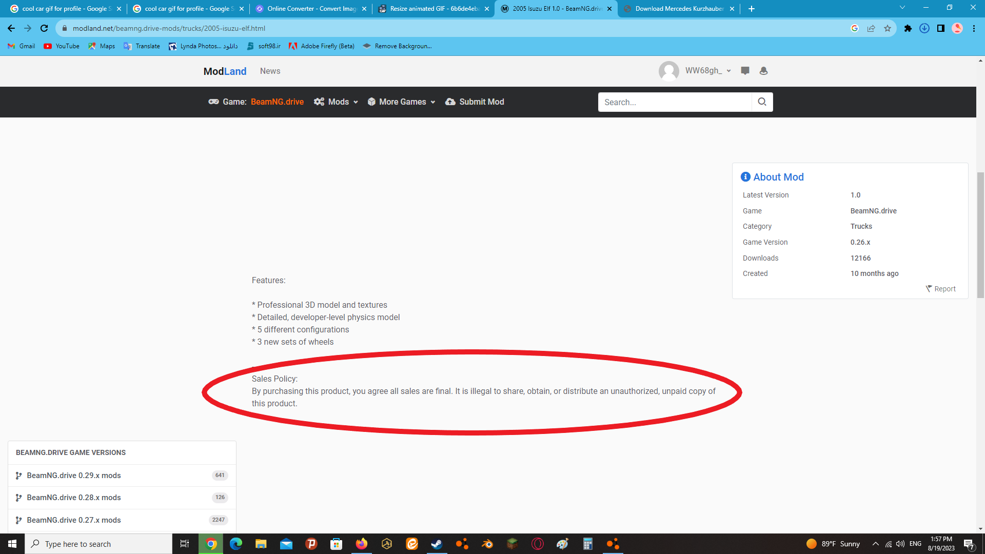
Task: Click the volume speaker tray icon
Action: pos(900,544)
